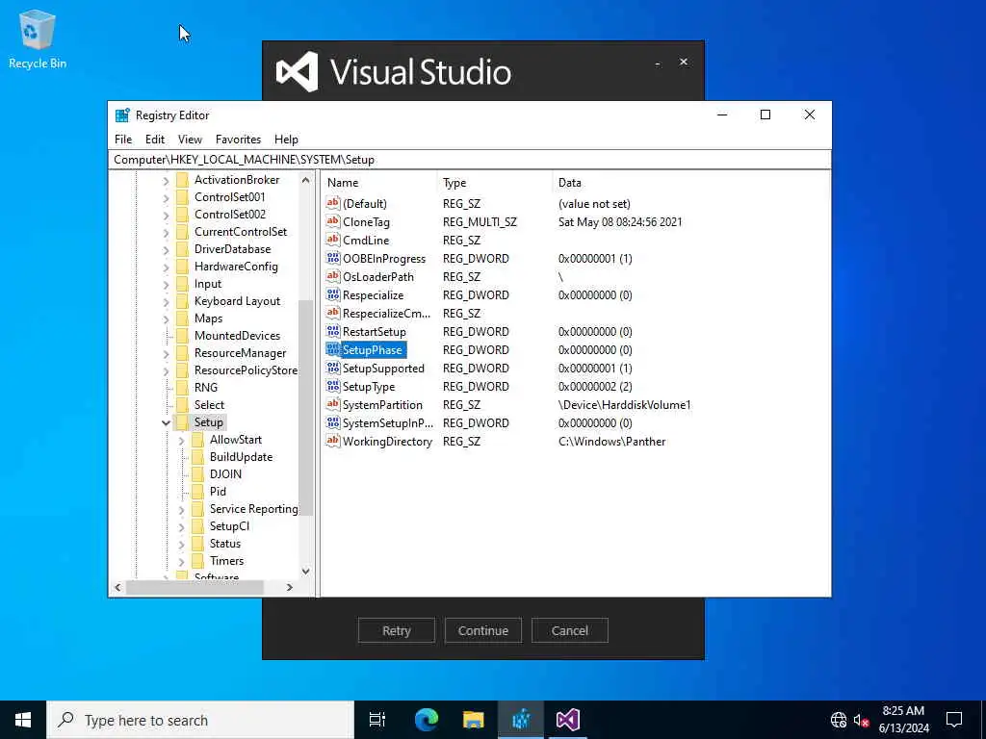Image resolution: width=986 pixels, height=739 pixels.
Task: Click the Registry Editor title bar icon
Action: (122, 115)
